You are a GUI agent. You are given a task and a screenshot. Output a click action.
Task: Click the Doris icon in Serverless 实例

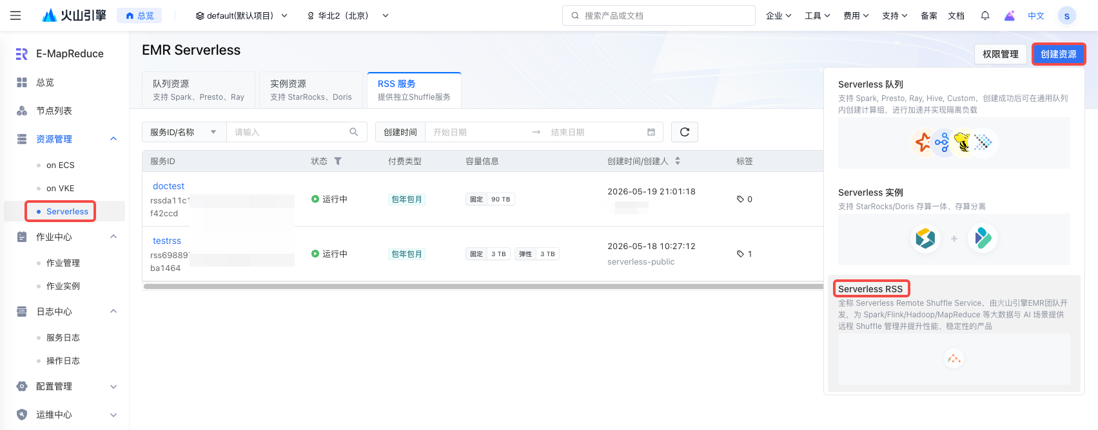pyautogui.click(x=983, y=239)
